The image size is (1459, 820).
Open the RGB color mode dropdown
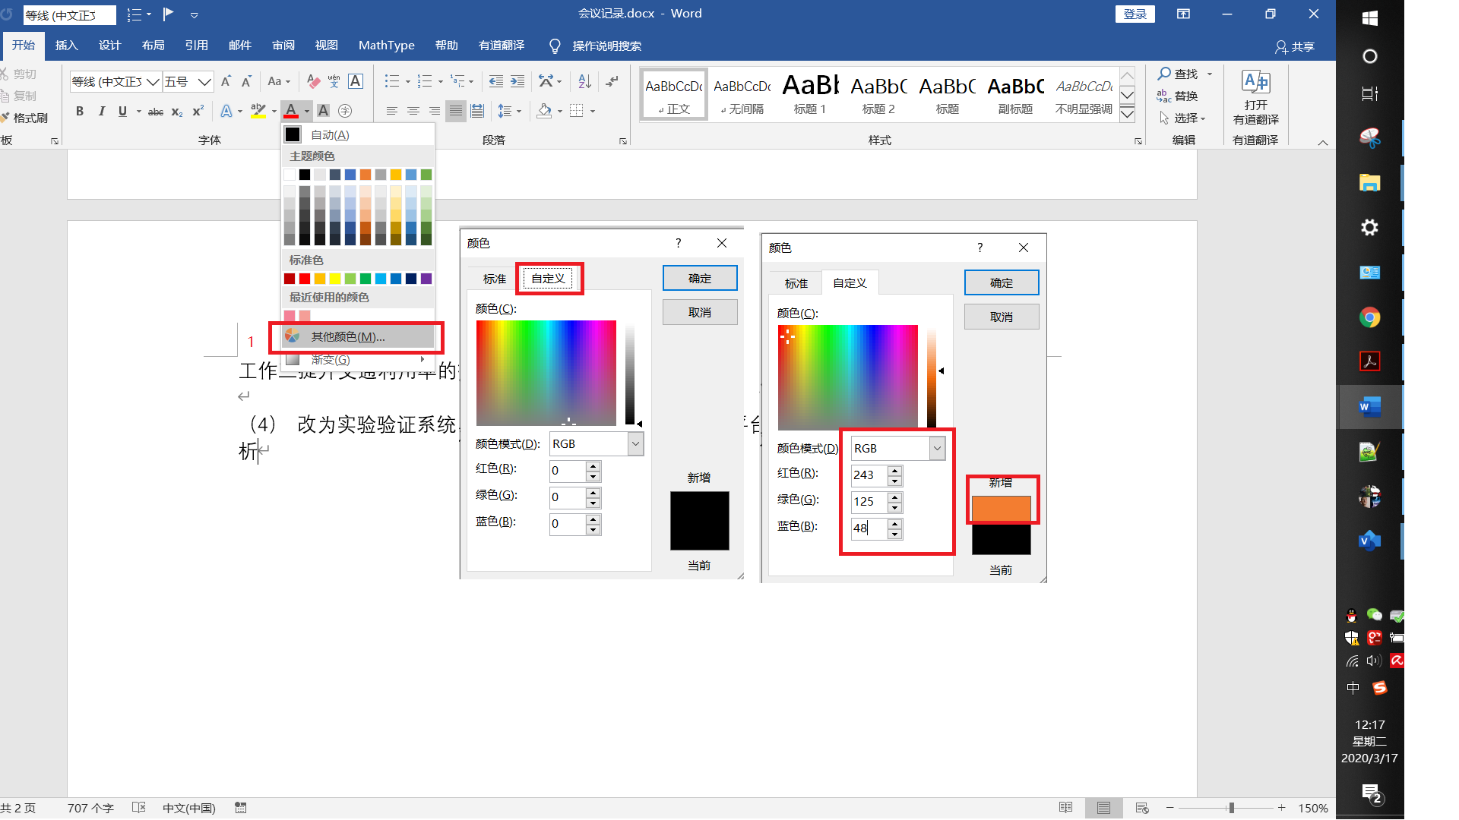pyautogui.click(x=936, y=448)
